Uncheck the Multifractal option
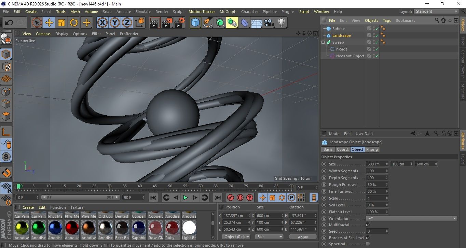 click(368, 225)
